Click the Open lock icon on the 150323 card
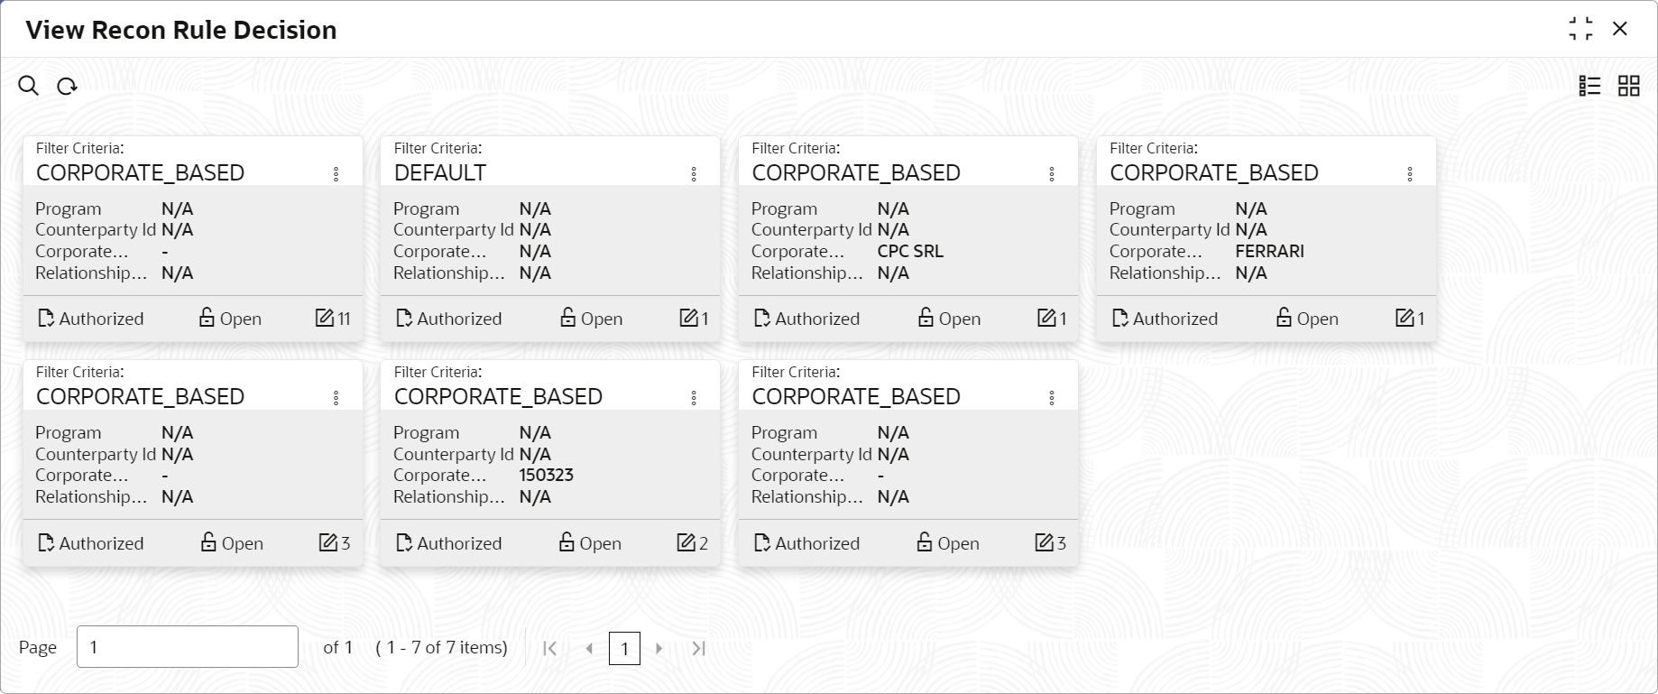The width and height of the screenshot is (1658, 694). tap(566, 542)
